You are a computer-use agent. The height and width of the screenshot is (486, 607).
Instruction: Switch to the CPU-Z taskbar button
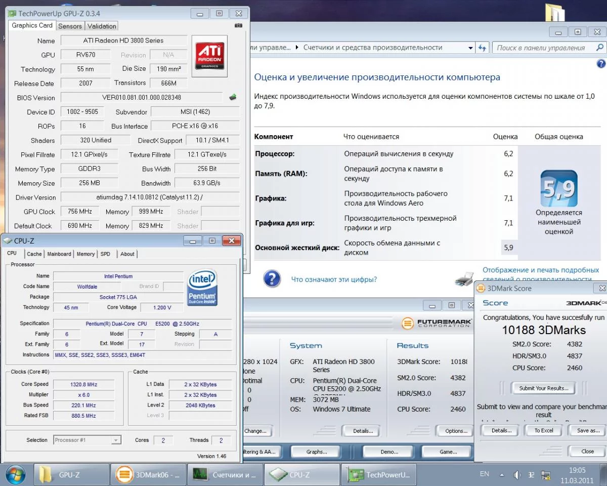(302, 475)
